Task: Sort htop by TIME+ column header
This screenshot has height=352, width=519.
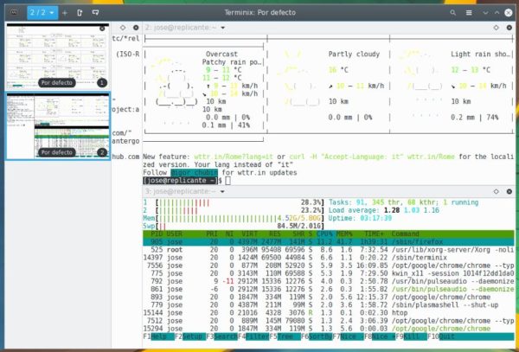Action: pyautogui.click(x=375, y=234)
